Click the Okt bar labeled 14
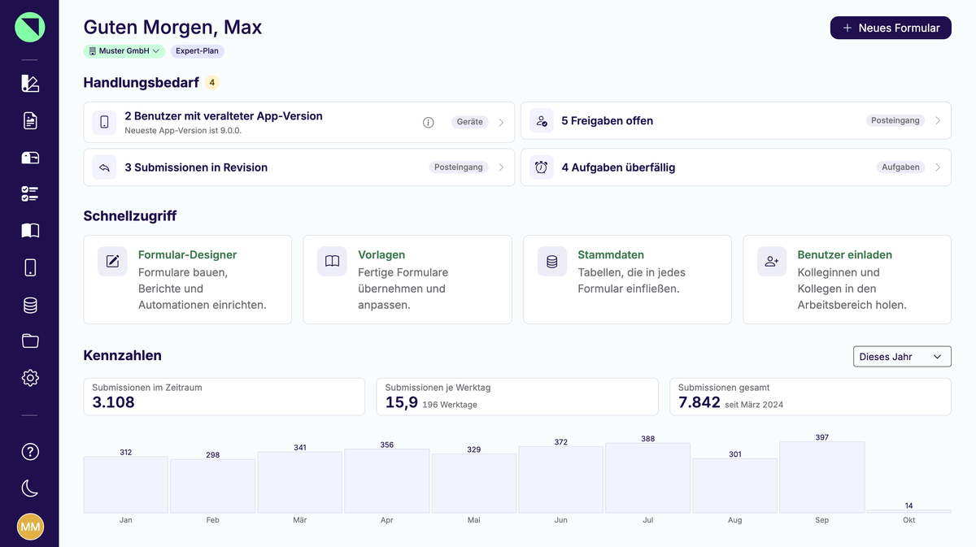This screenshot has width=976, height=547. (908, 511)
